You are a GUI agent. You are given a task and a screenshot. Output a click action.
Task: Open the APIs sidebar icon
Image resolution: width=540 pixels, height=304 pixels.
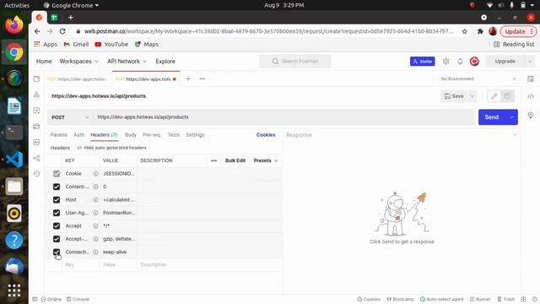36,95
